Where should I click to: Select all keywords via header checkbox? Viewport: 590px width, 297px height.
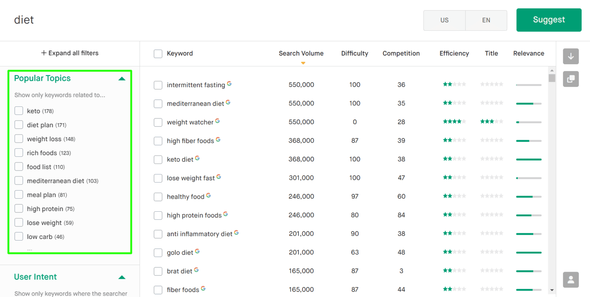click(158, 54)
